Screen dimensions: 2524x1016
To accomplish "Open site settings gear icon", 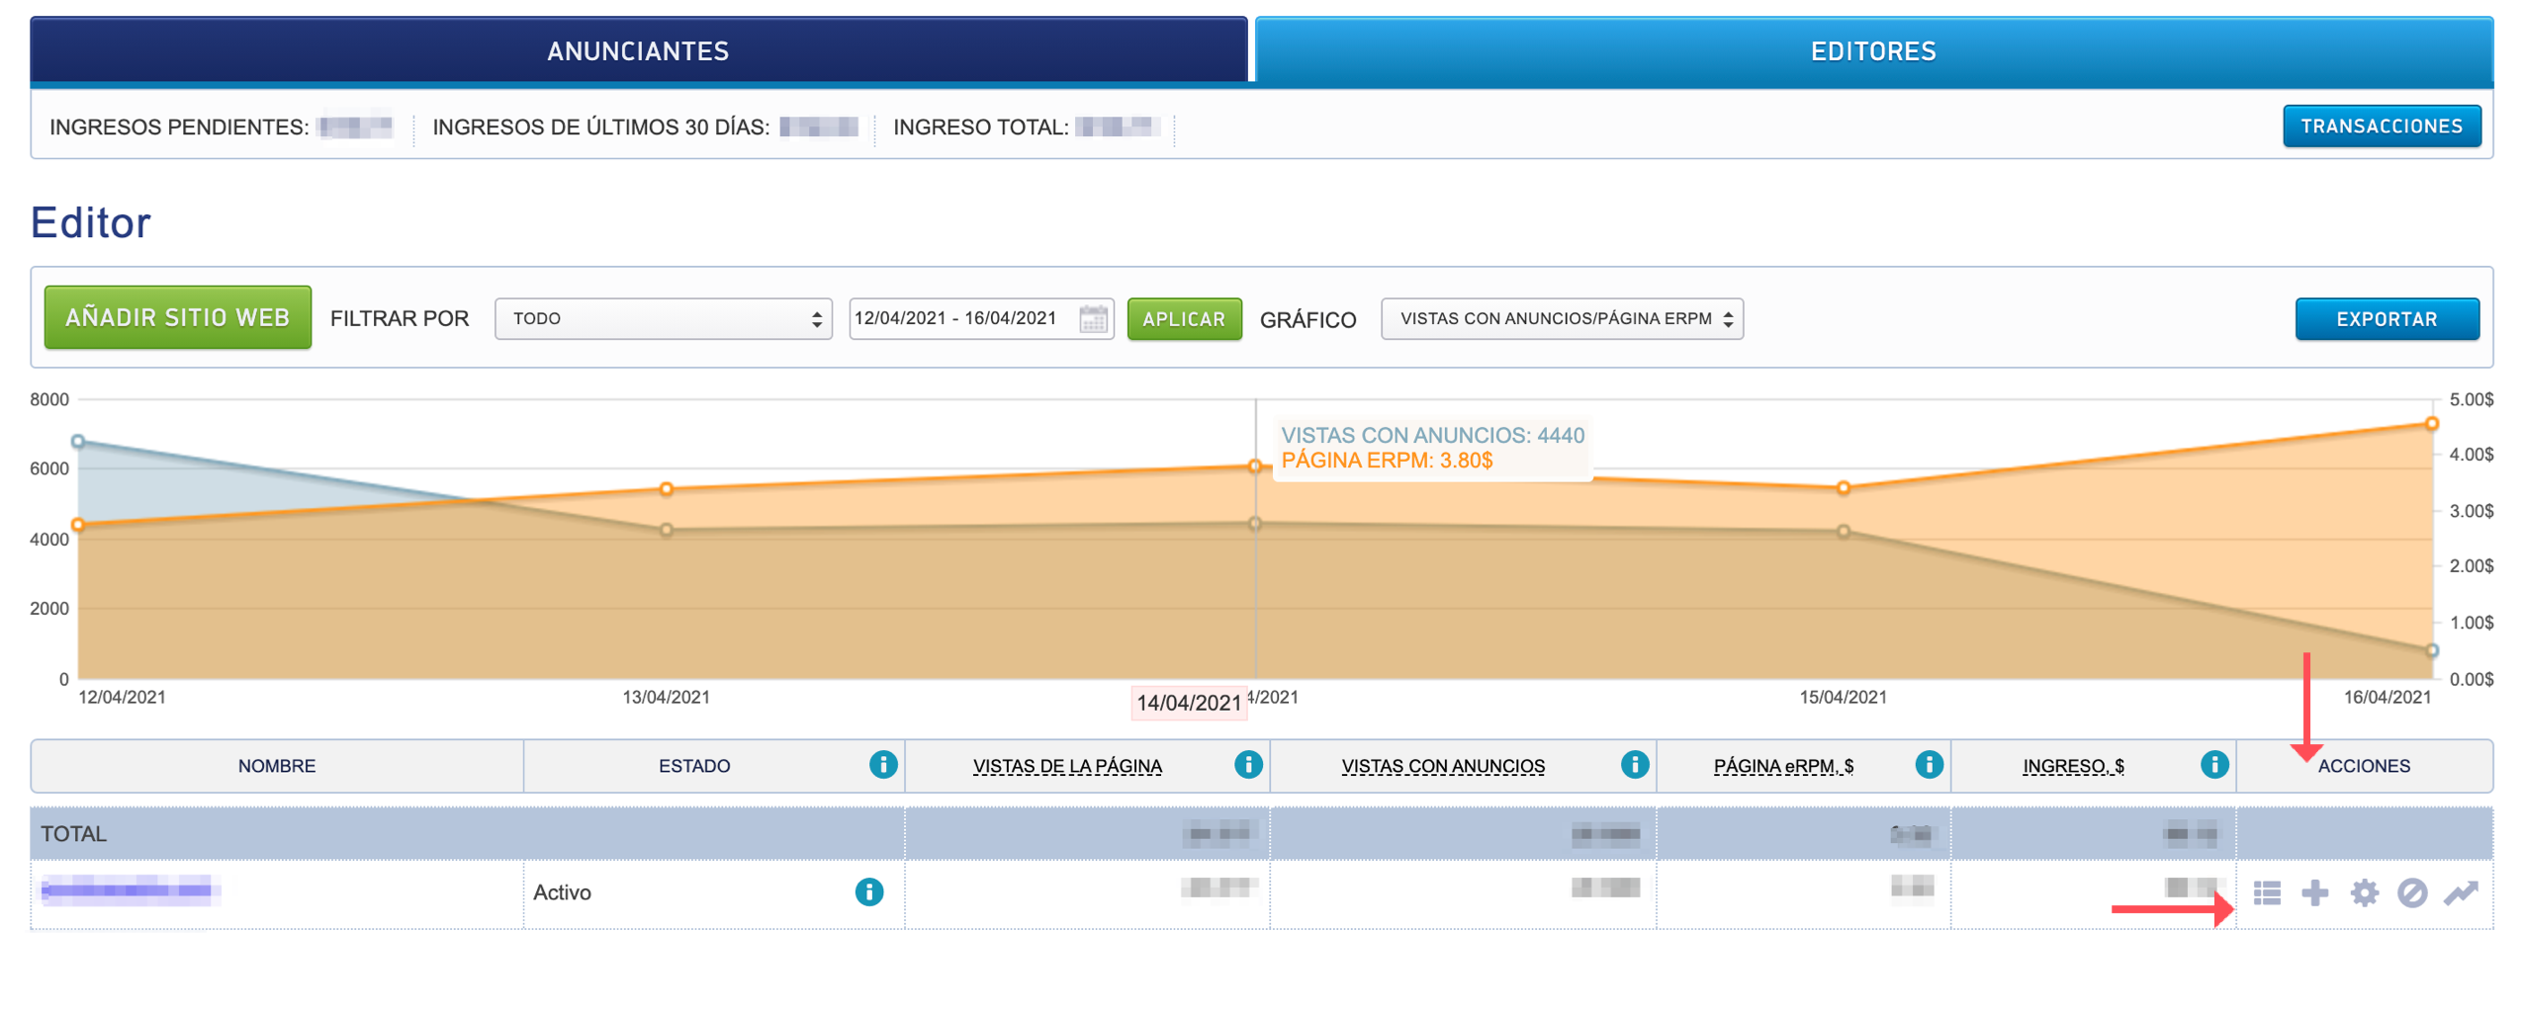I will point(2364,893).
